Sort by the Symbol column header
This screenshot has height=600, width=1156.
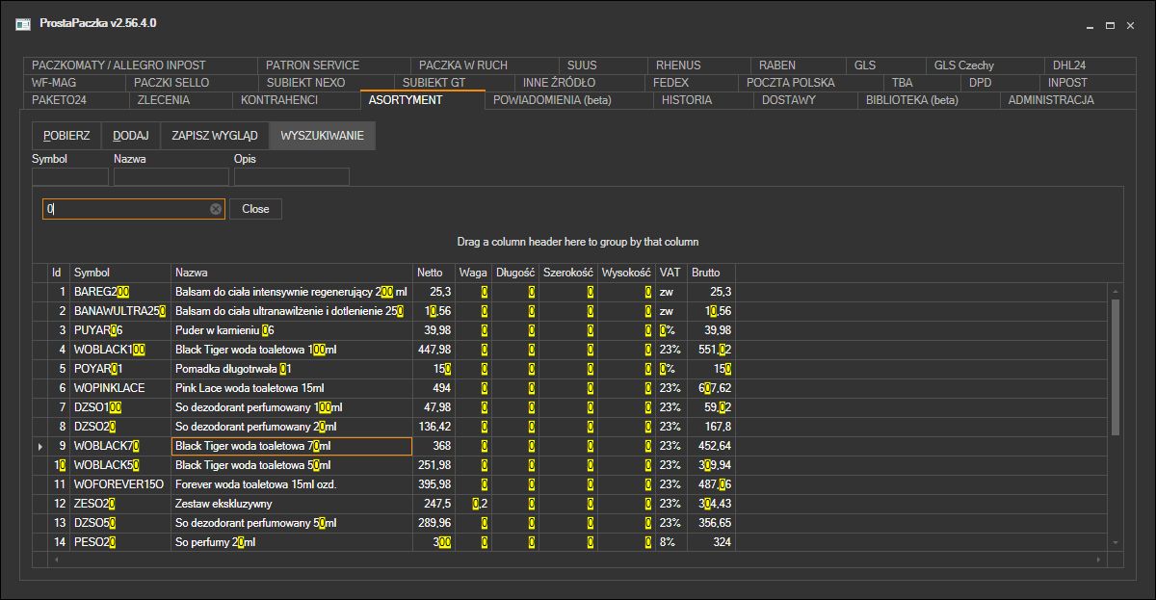pos(120,273)
